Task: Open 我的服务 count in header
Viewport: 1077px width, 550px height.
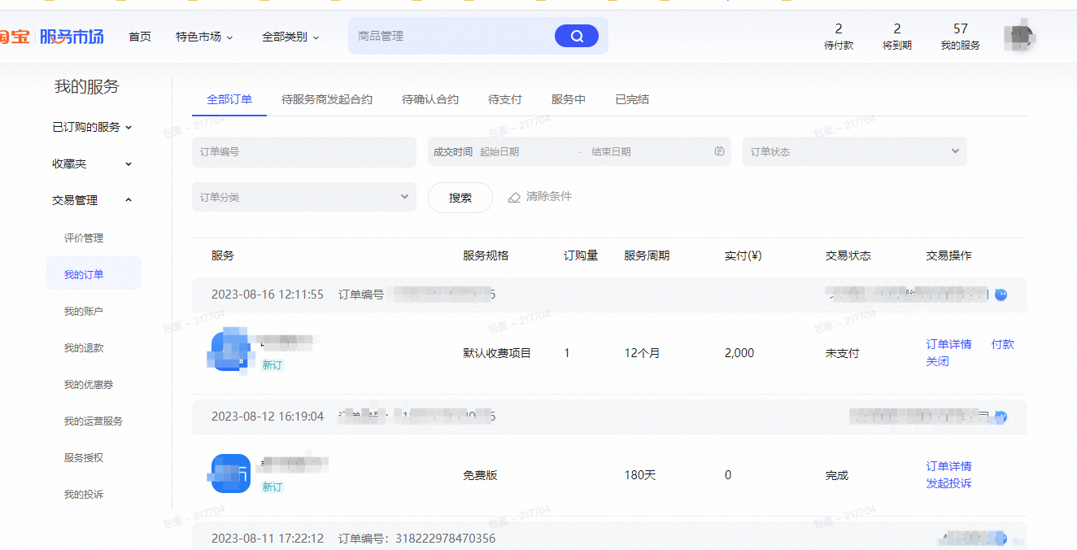Action: tap(961, 37)
